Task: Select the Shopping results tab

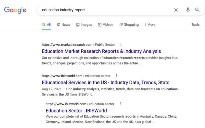Action: point(129,25)
